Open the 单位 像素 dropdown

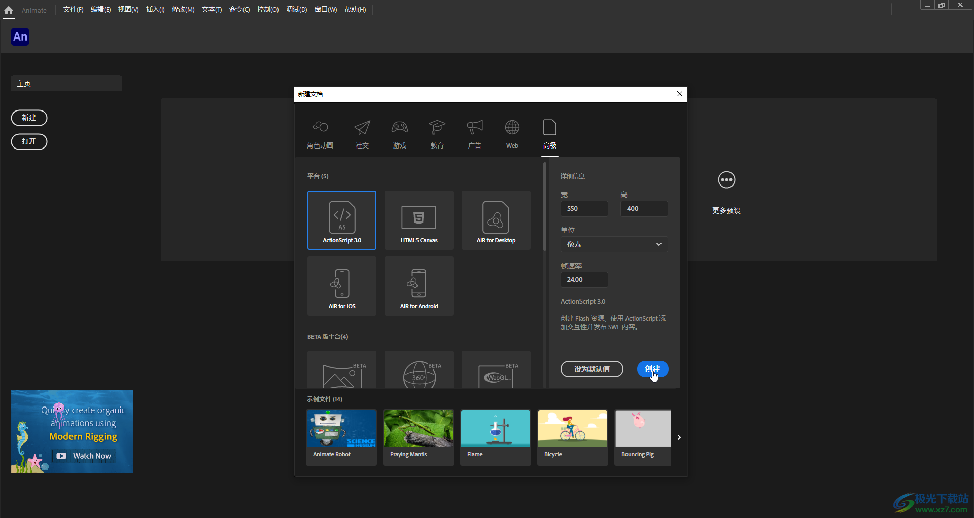point(614,244)
